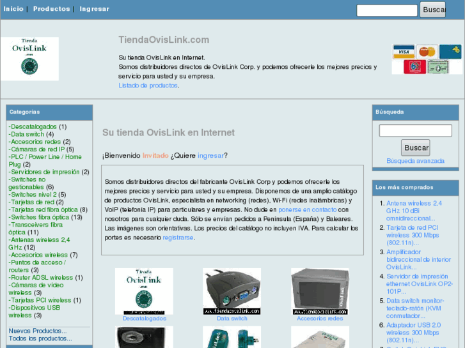Open Servidor de impresión ethernet OP2-101P link
Viewport: 465px width, 348px height.
[420, 284]
